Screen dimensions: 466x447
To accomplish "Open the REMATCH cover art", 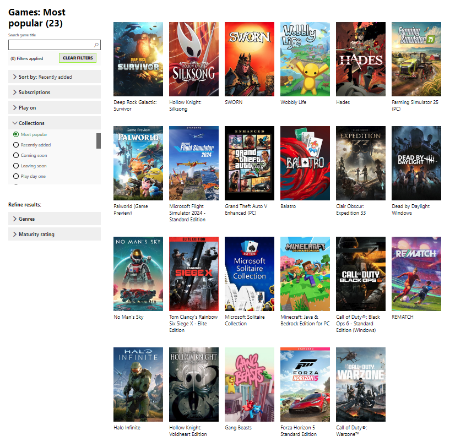I will (x=416, y=274).
